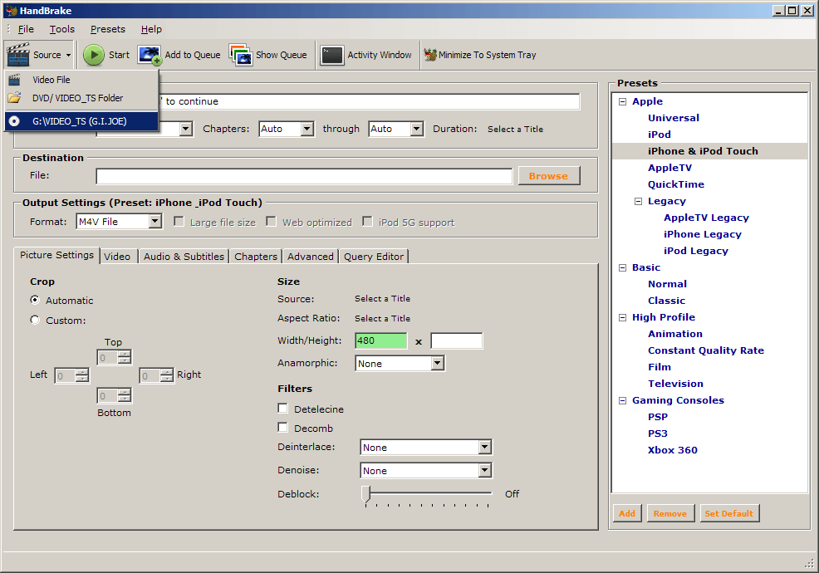Select the Xbox 360 preset

coord(672,450)
